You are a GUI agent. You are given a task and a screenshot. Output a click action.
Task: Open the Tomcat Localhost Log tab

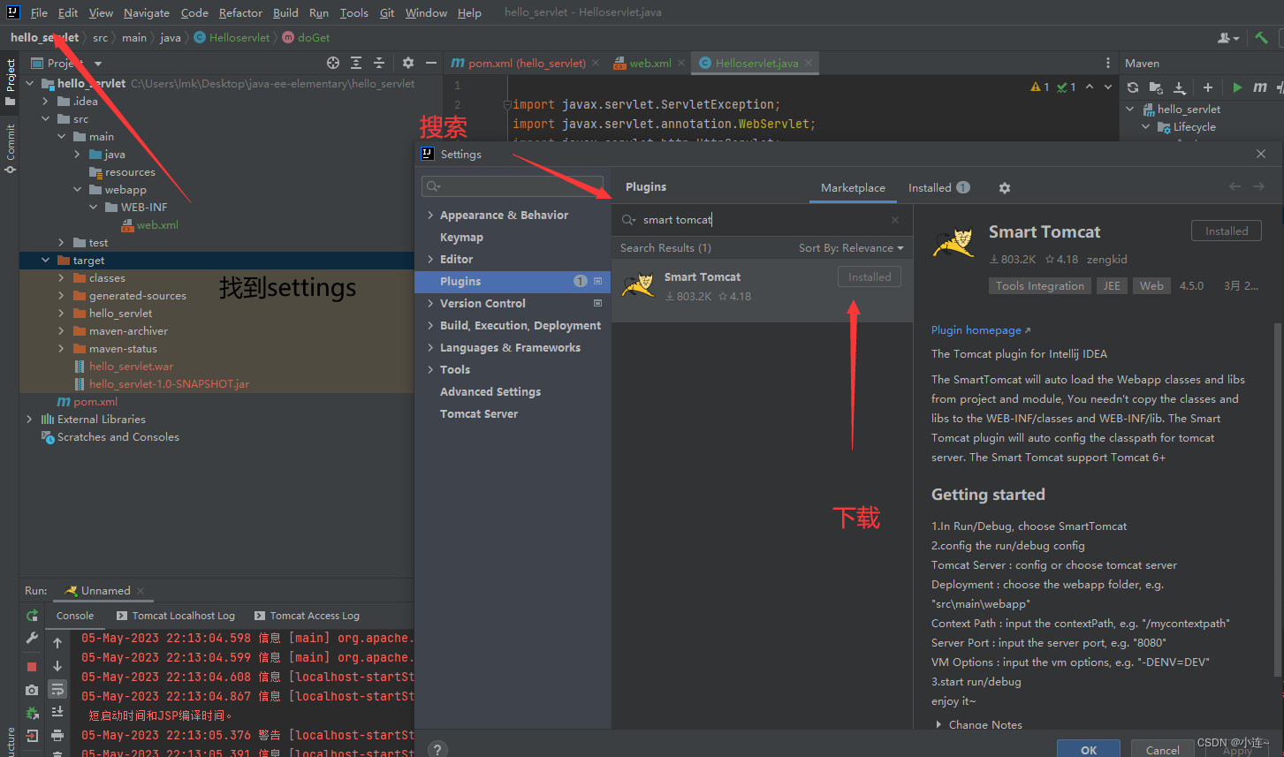click(x=176, y=616)
